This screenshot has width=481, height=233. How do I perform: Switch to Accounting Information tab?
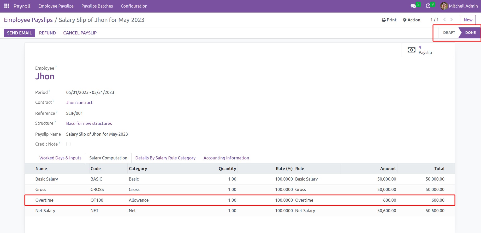pos(226,158)
